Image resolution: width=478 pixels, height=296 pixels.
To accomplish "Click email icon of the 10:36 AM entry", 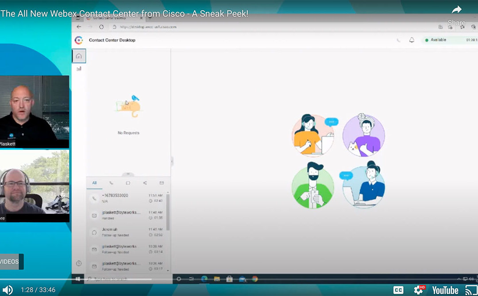I will coord(94,266).
